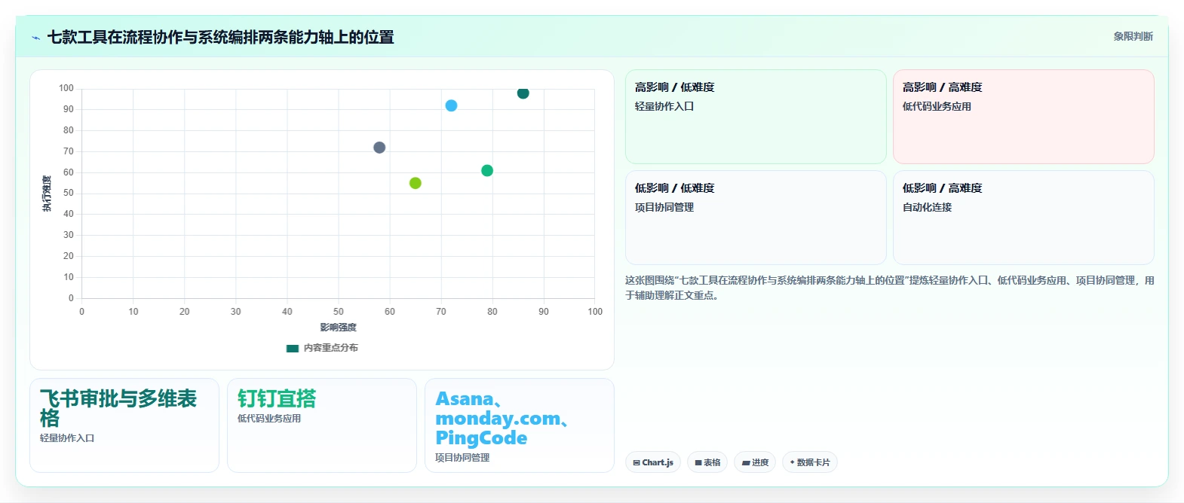Open the 高影响 / 低难度 quadrant card
1184x503 pixels.
(756, 117)
